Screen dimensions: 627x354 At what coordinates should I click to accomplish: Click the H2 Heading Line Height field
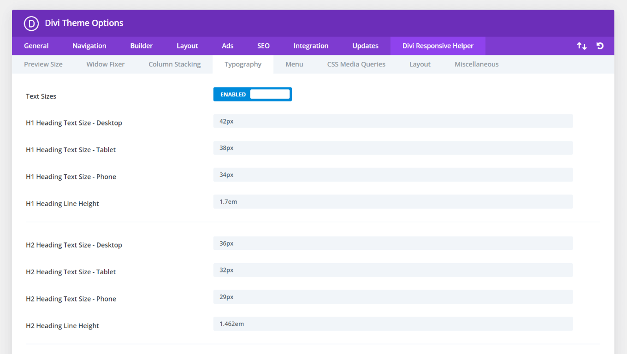[393, 324]
